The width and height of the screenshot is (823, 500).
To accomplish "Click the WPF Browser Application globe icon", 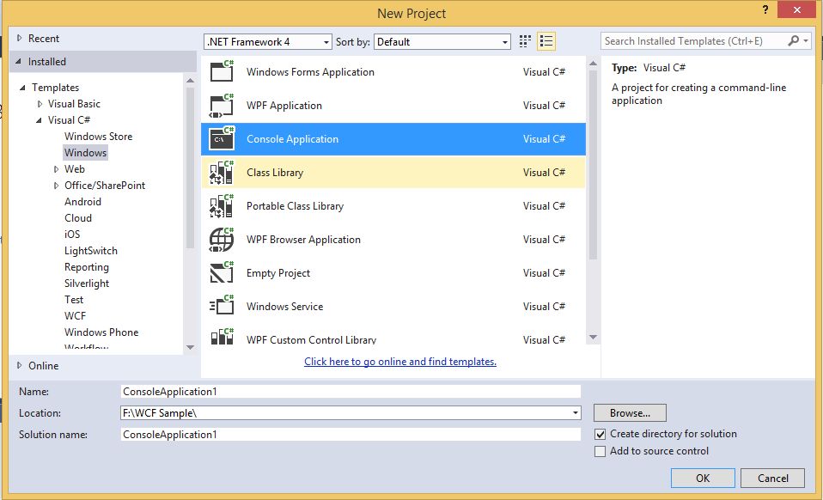I will pyautogui.click(x=222, y=240).
